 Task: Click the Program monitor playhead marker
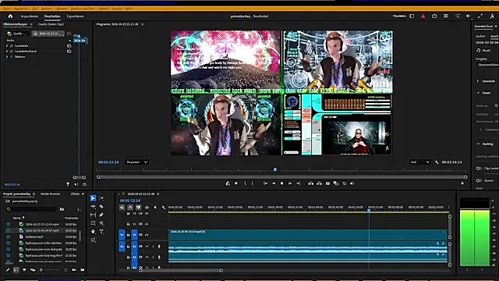click(275, 170)
